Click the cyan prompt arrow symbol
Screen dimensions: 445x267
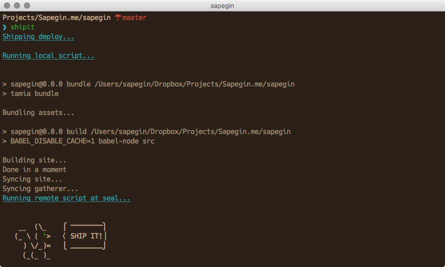[4, 27]
